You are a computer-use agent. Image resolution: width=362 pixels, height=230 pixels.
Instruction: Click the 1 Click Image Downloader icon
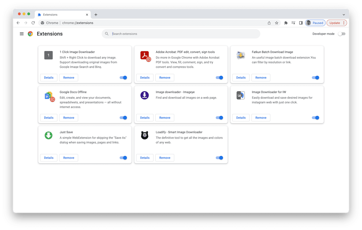coord(49,55)
